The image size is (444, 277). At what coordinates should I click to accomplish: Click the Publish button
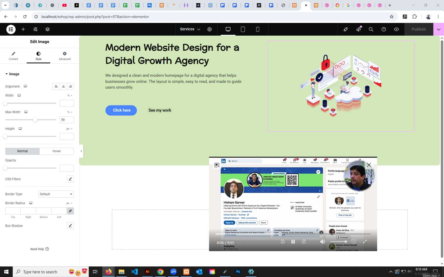419,29
